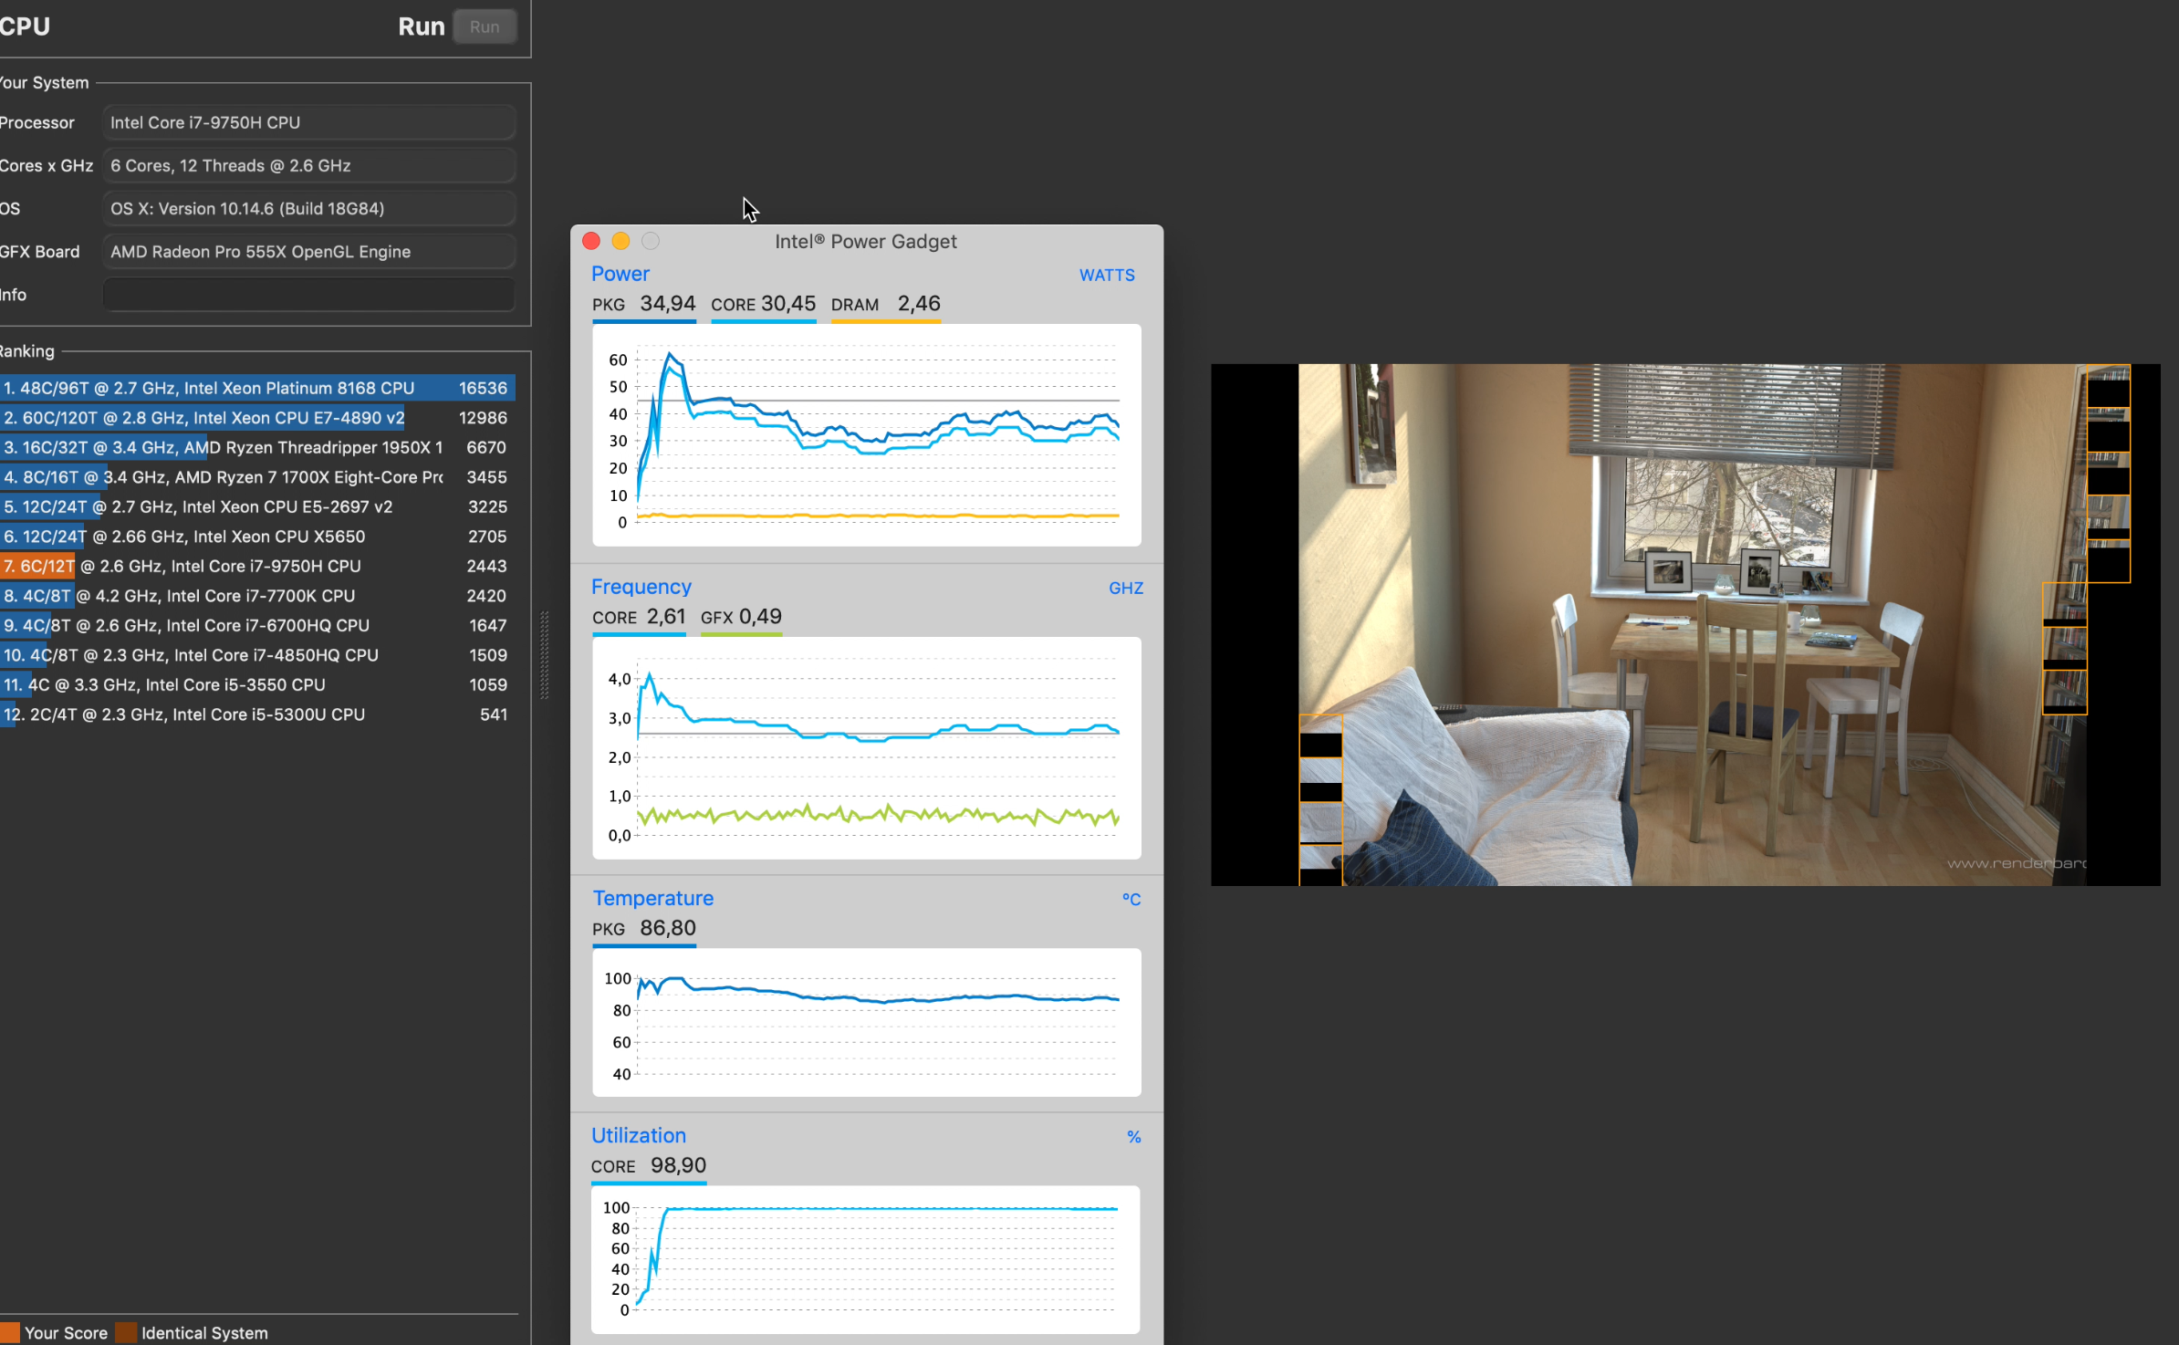Viewport: 2179px width, 1345px height.
Task: Minimize the Intel Power Gadget window
Action: 620,241
